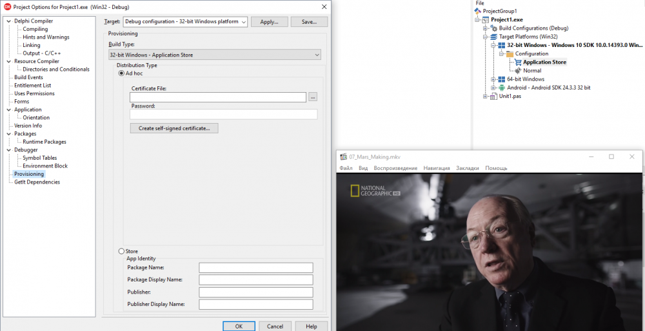Click the Normal configuration icon

point(518,71)
